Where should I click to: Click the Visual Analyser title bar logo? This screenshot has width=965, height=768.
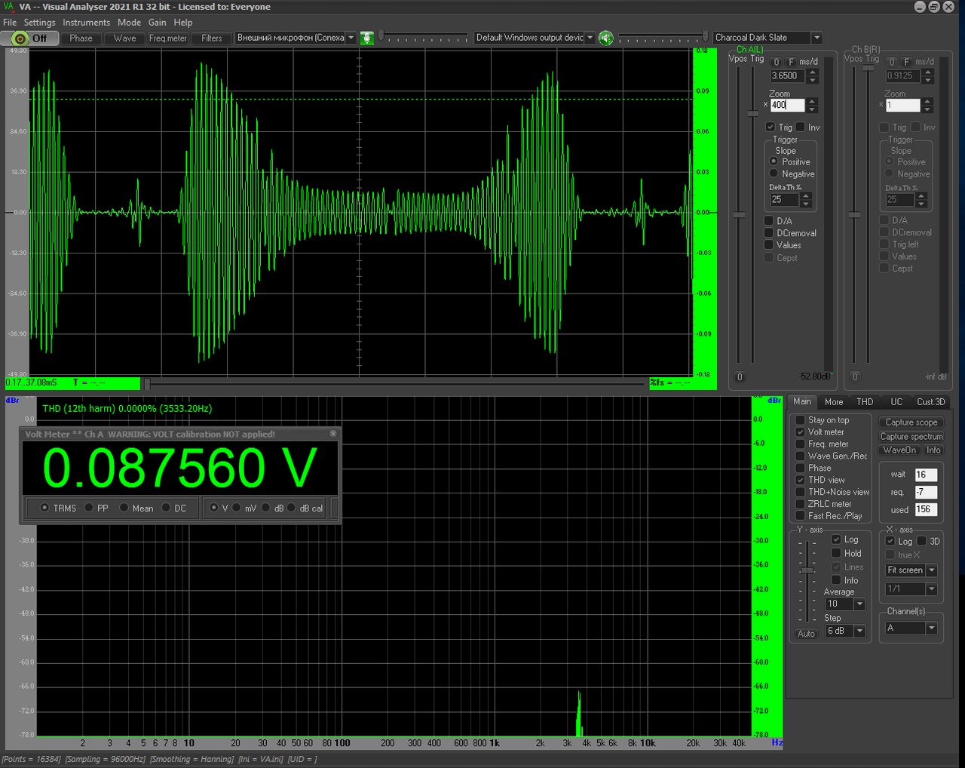pos(8,7)
